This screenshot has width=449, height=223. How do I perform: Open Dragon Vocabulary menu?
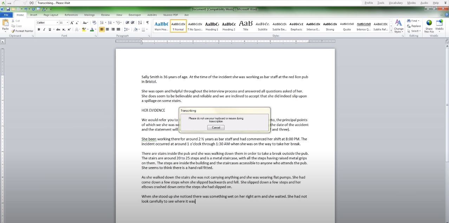click(396, 3)
